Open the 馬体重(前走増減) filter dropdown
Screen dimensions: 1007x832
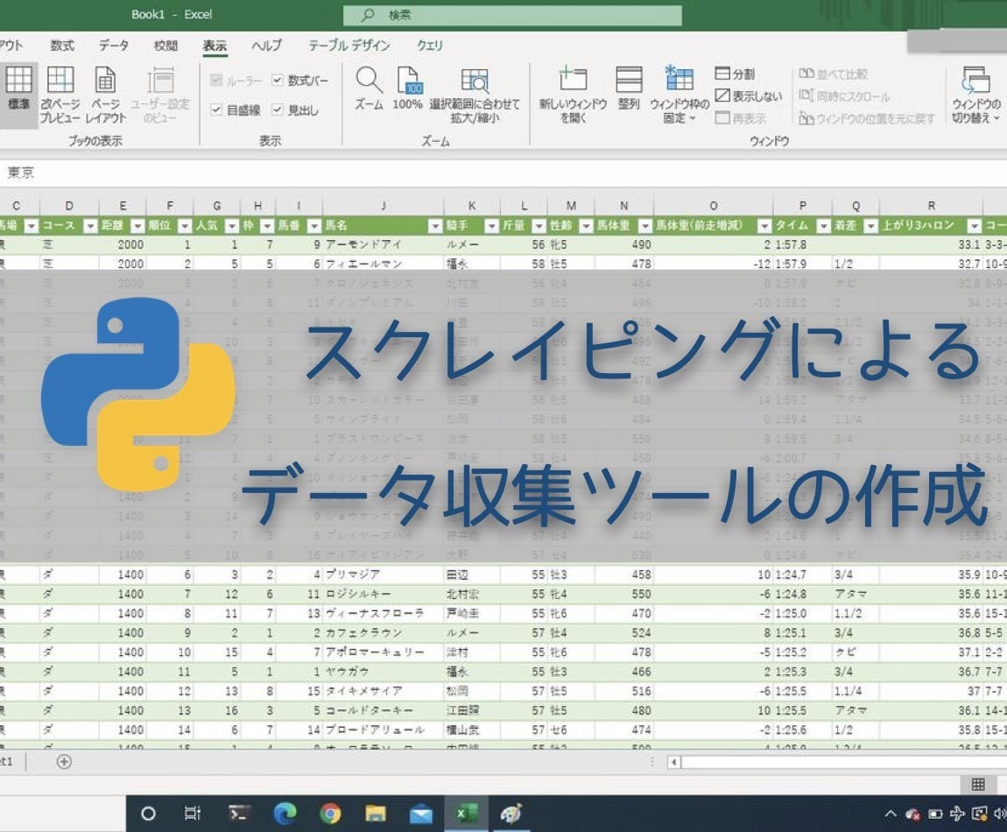tap(764, 225)
